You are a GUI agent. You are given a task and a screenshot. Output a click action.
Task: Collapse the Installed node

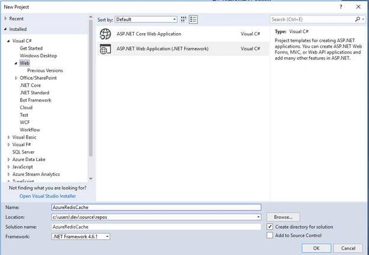[x=6, y=29]
